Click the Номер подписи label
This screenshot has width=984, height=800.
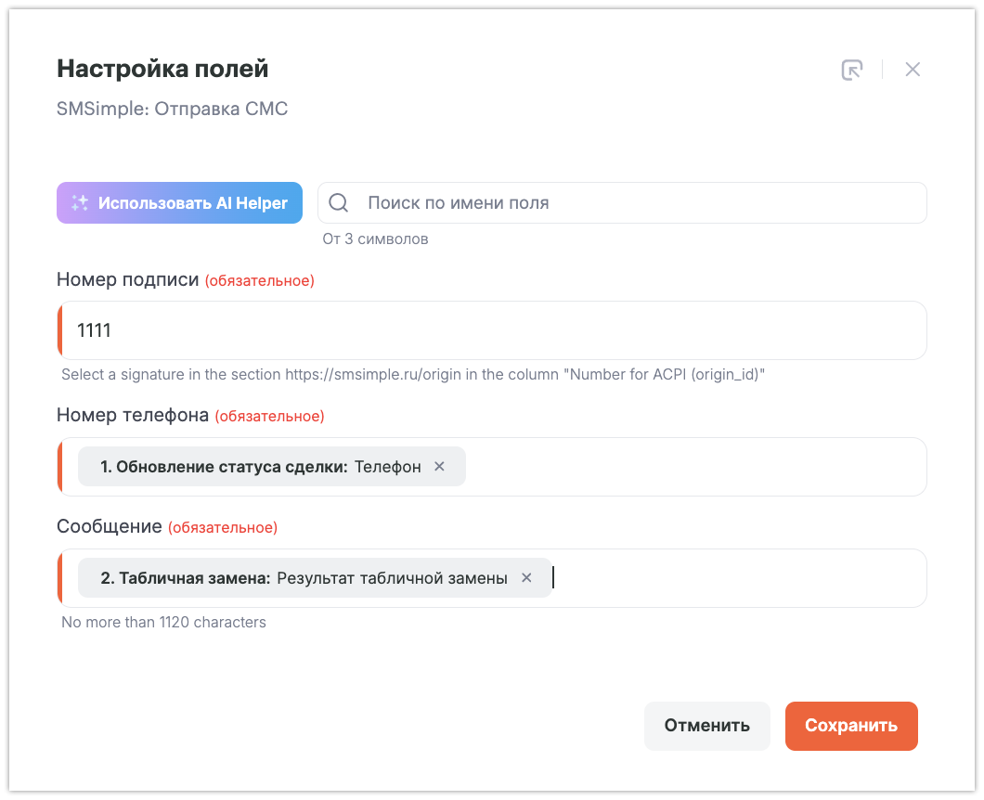point(127,279)
